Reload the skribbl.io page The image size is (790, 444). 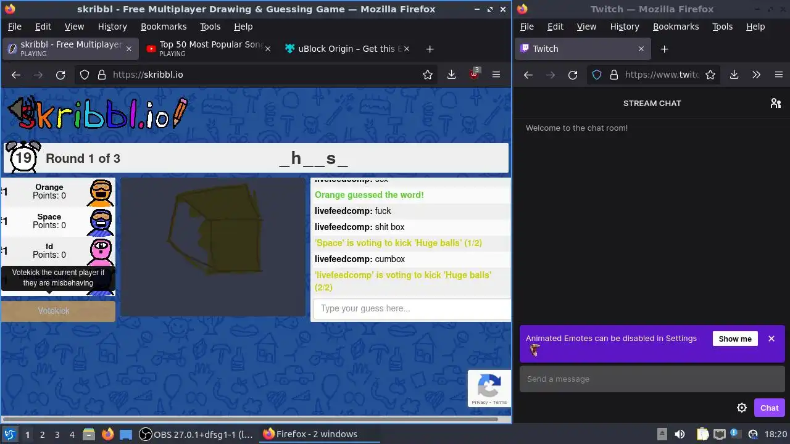click(60, 75)
